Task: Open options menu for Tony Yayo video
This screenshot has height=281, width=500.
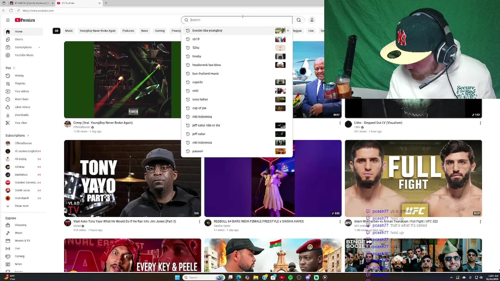Action: 199,222
